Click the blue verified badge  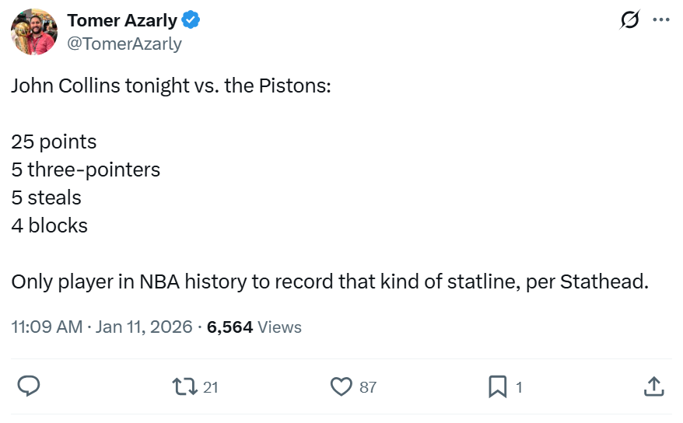point(191,20)
